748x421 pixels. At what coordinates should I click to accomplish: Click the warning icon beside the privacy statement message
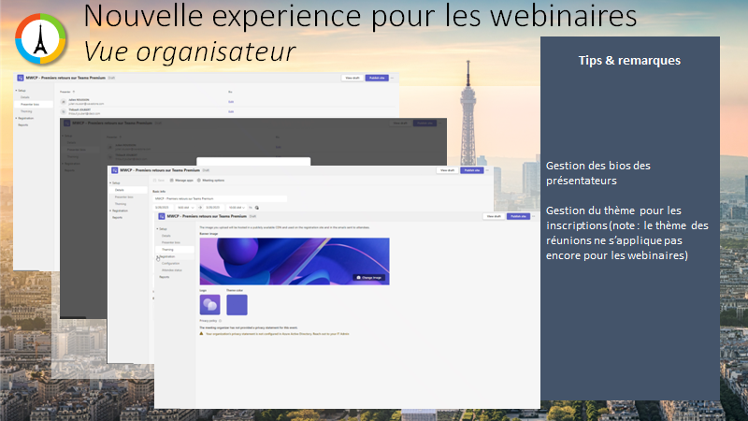pyautogui.click(x=201, y=334)
